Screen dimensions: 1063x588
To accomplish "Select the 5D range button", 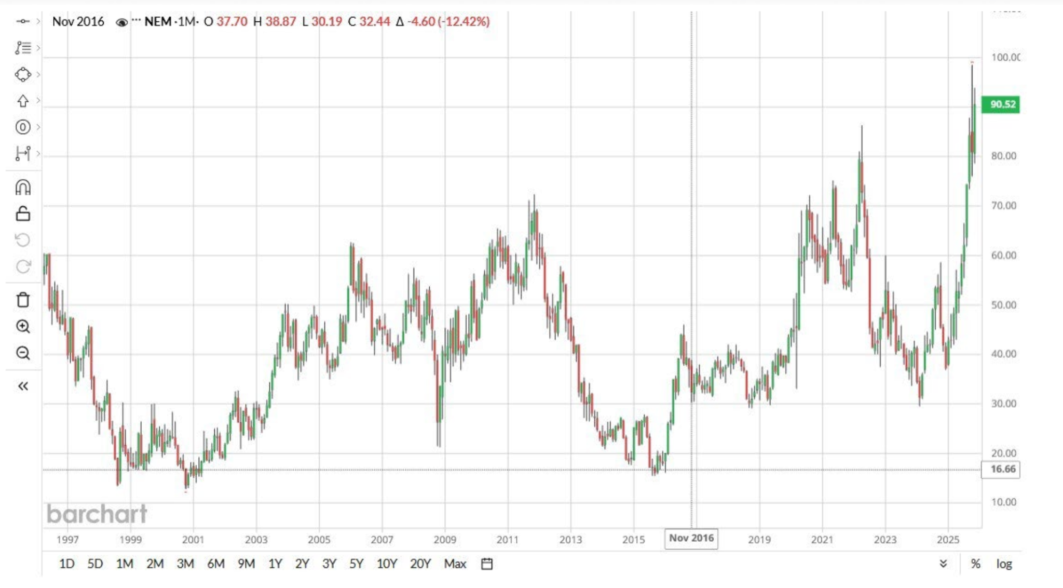I will (94, 564).
